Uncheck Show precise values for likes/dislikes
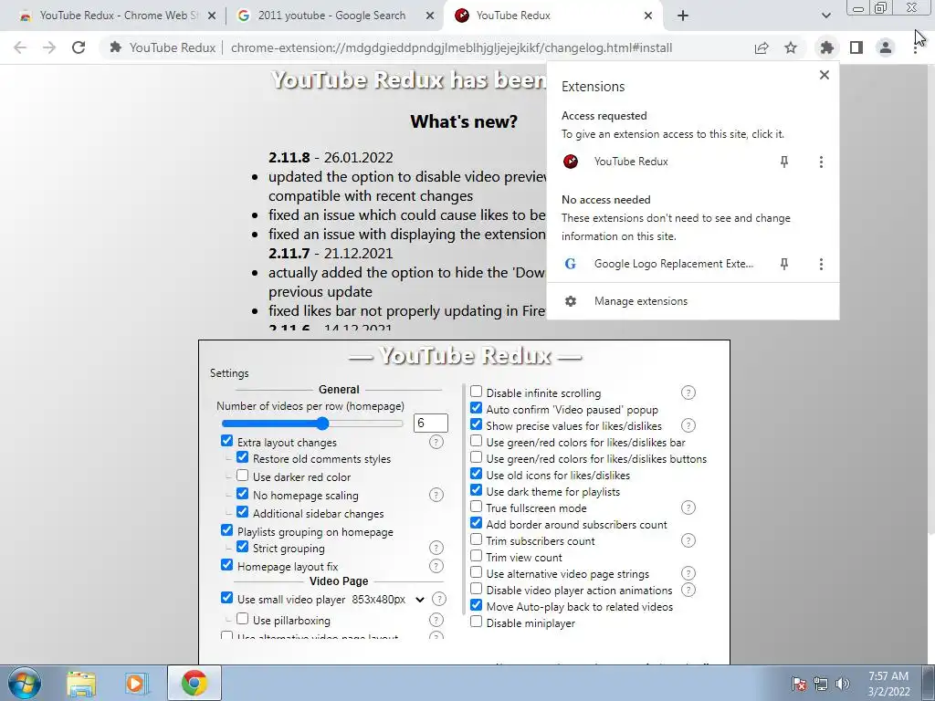The height and width of the screenshot is (701, 935). click(x=476, y=424)
